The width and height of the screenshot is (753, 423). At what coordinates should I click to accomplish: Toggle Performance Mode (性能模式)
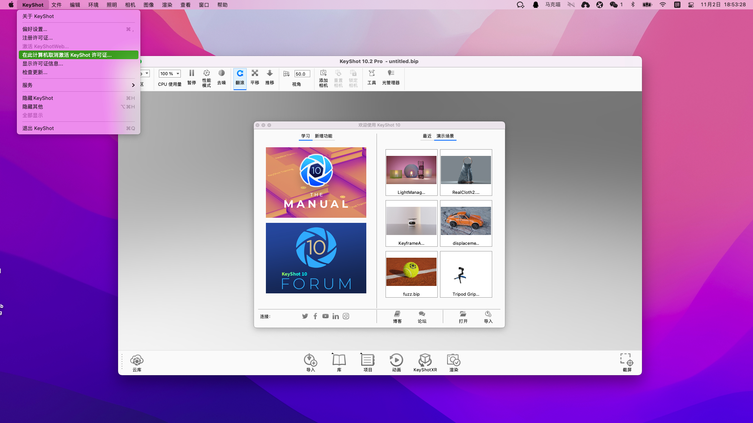coord(207,78)
